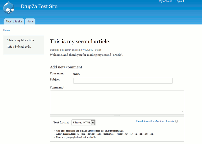Click the Log out link
Image resolution: width=202 pixels, height=144 pixels.
[180, 1]
